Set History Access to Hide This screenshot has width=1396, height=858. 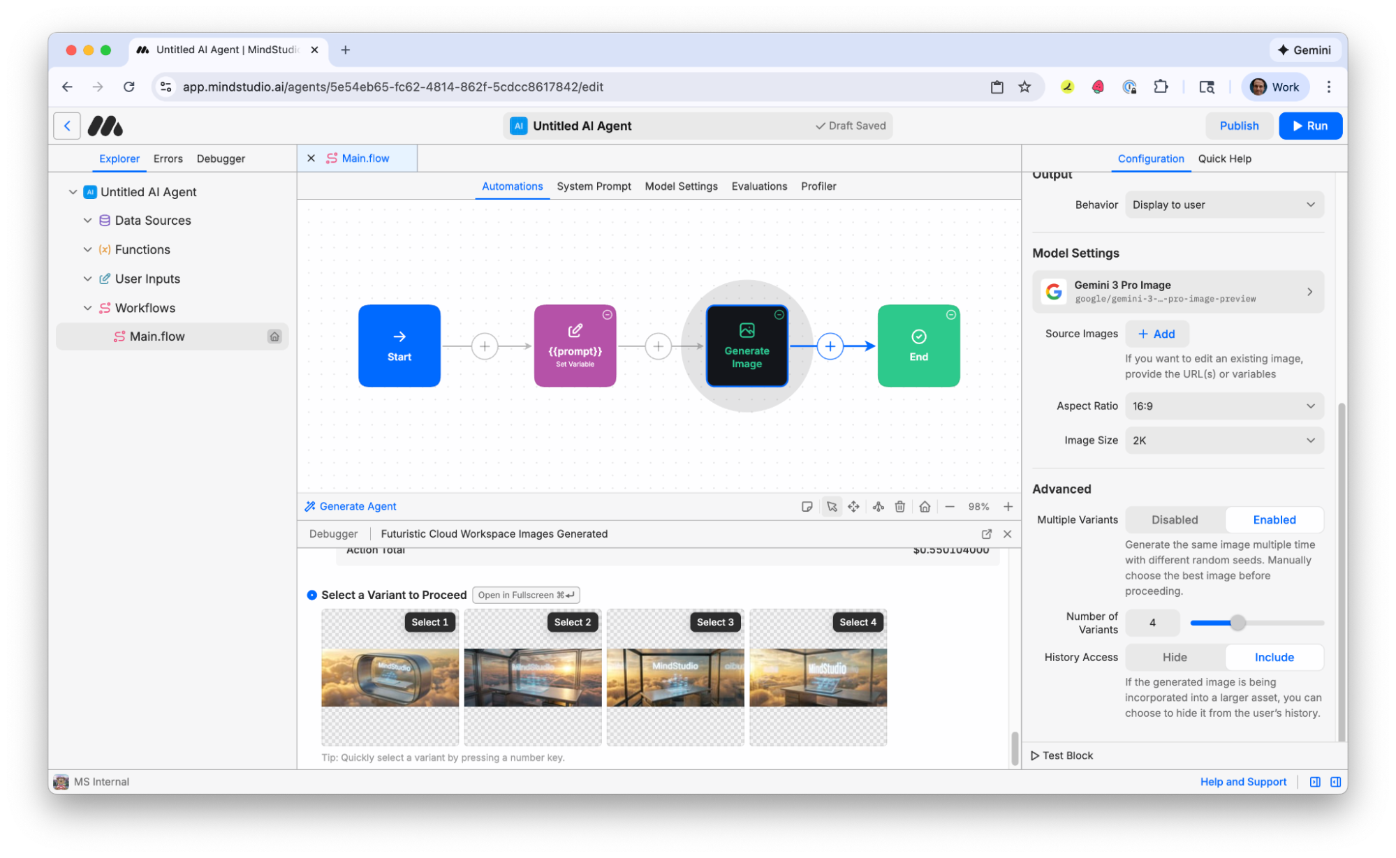coord(1174,657)
